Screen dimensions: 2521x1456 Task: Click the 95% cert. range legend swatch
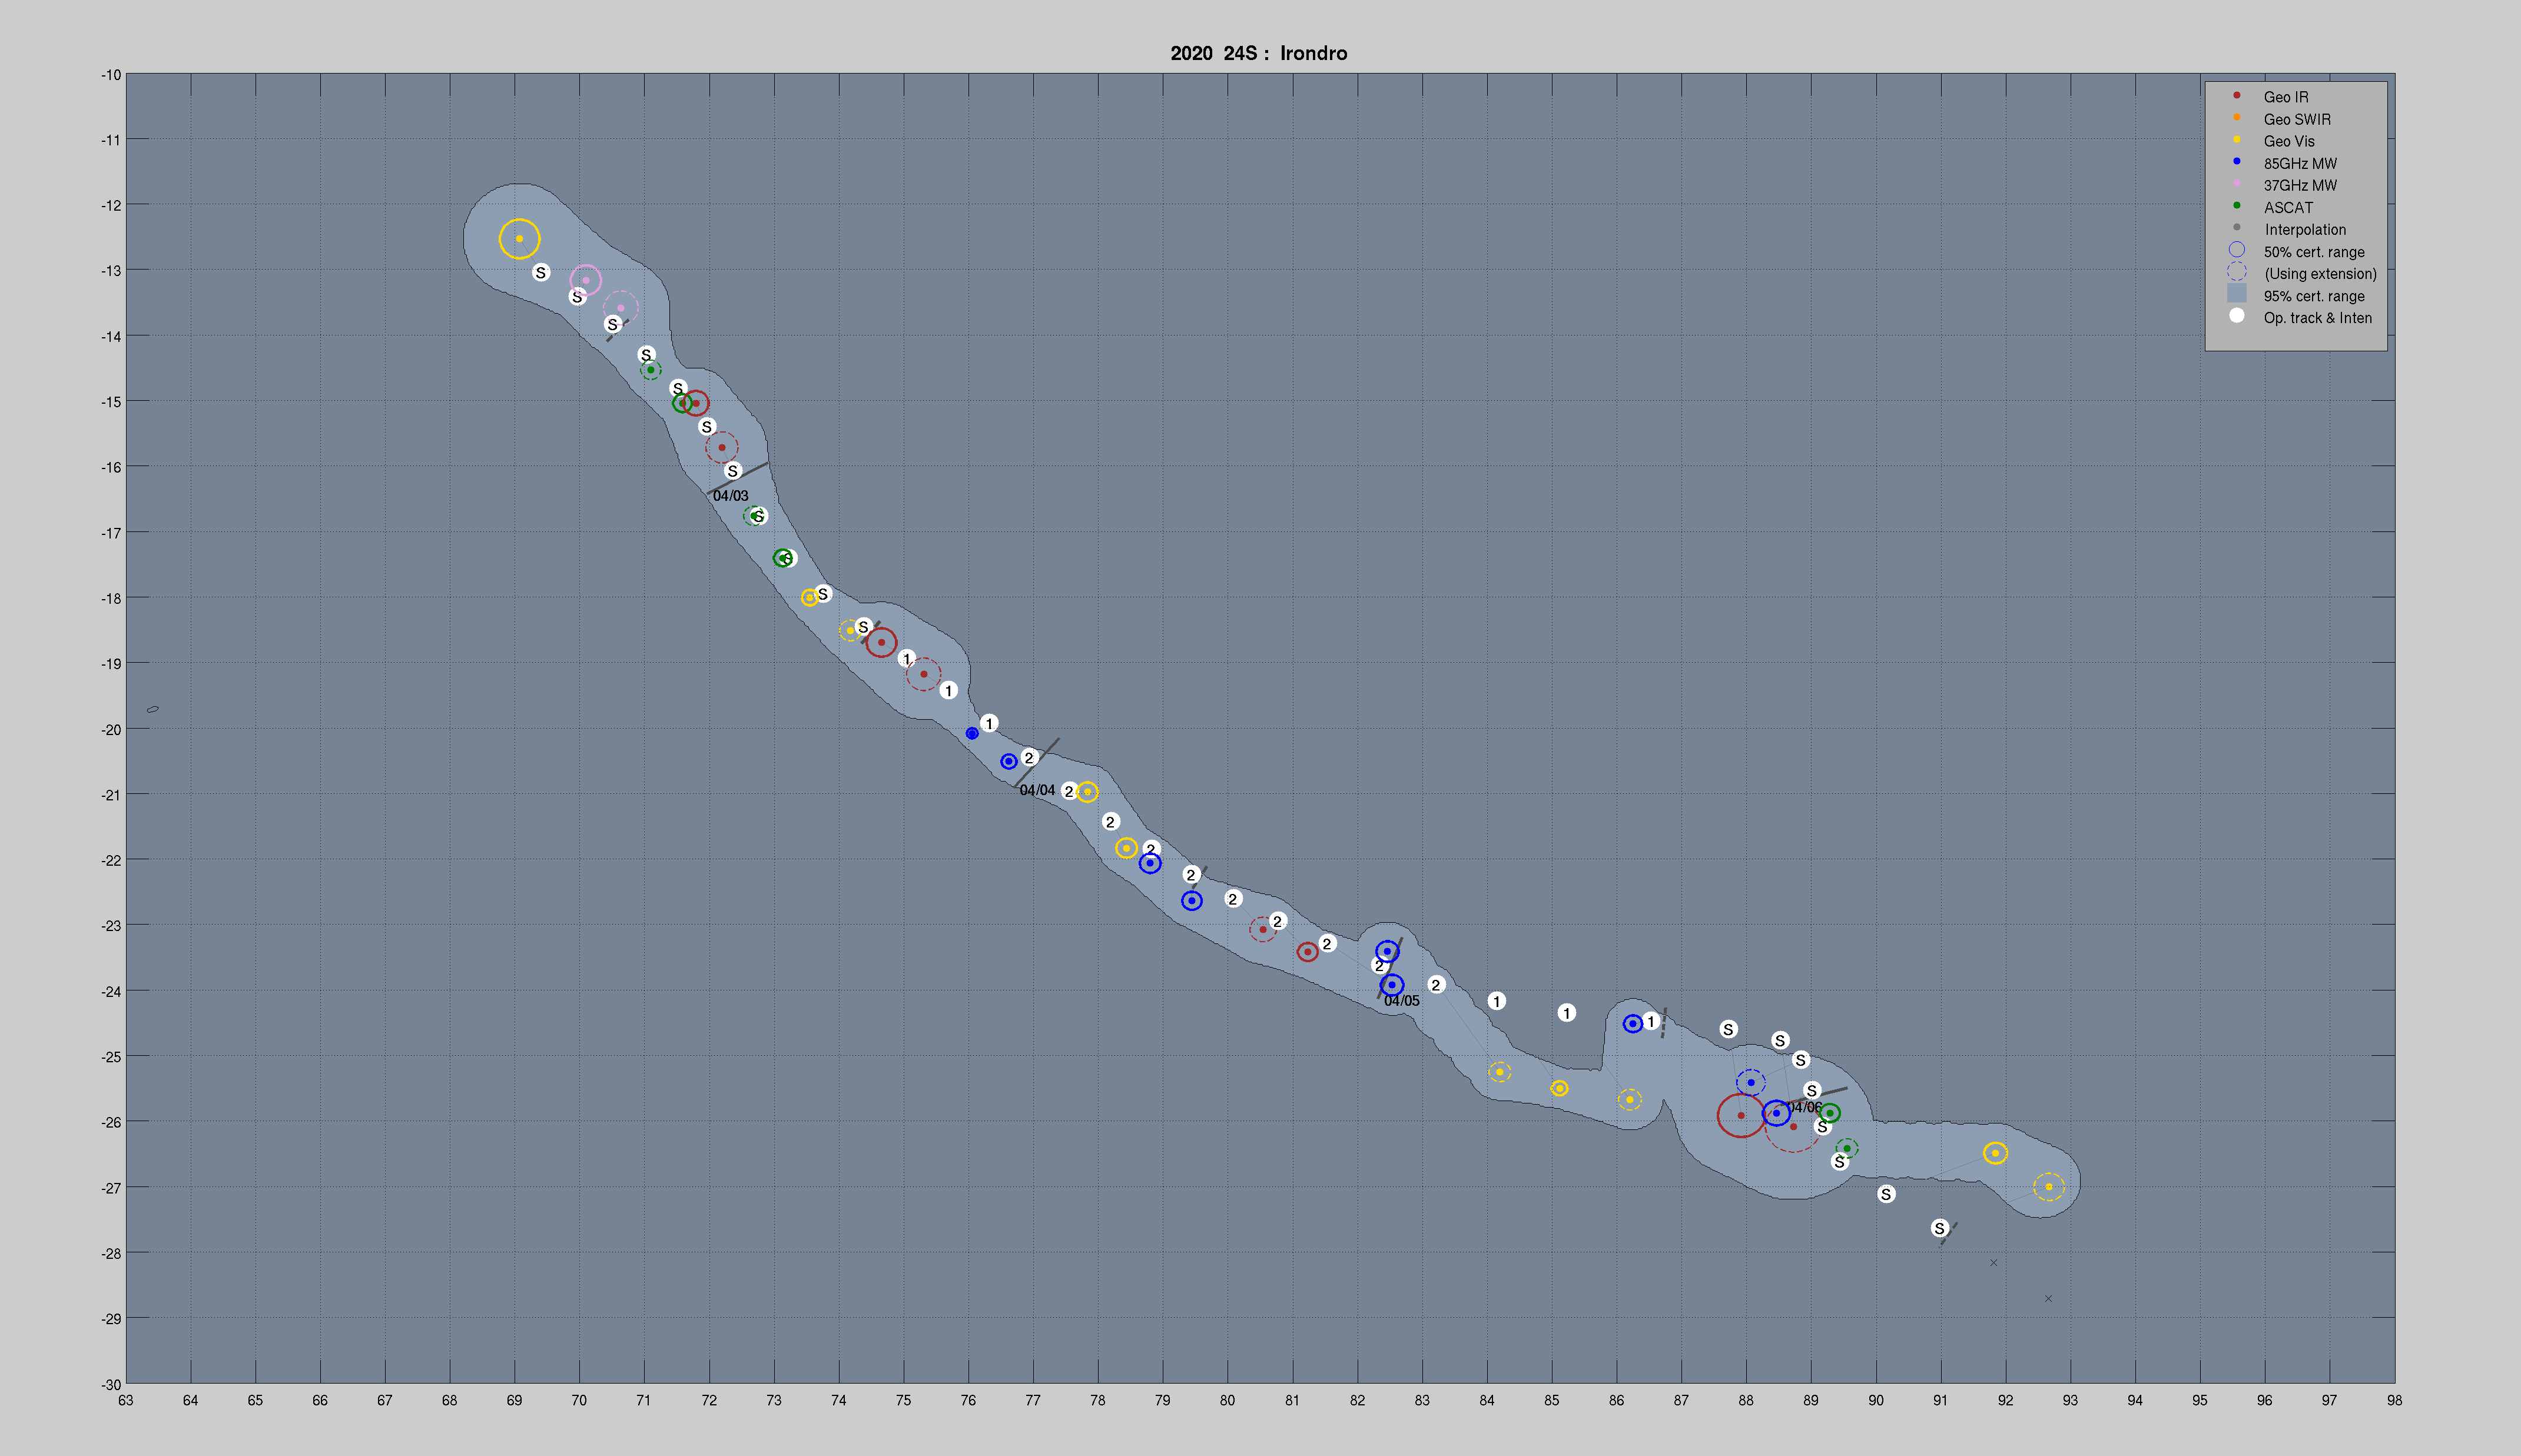coord(2237,294)
